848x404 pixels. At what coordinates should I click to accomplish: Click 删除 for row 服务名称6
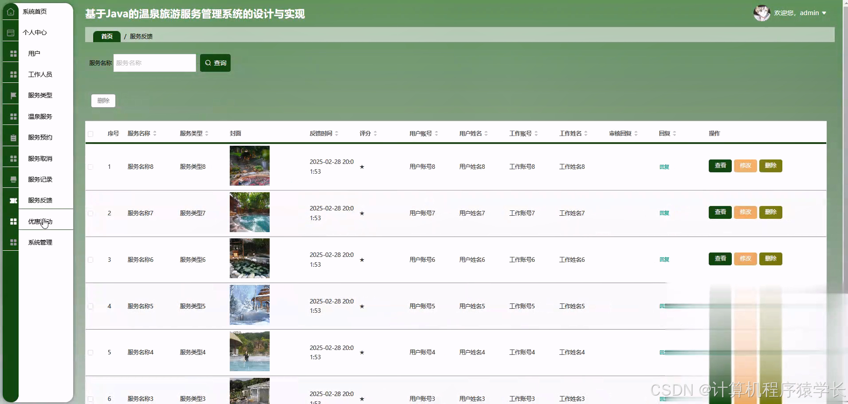click(x=771, y=259)
